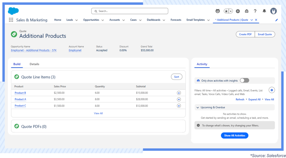
Task: Close the Additional Products Quote tab
Action: [256, 20]
